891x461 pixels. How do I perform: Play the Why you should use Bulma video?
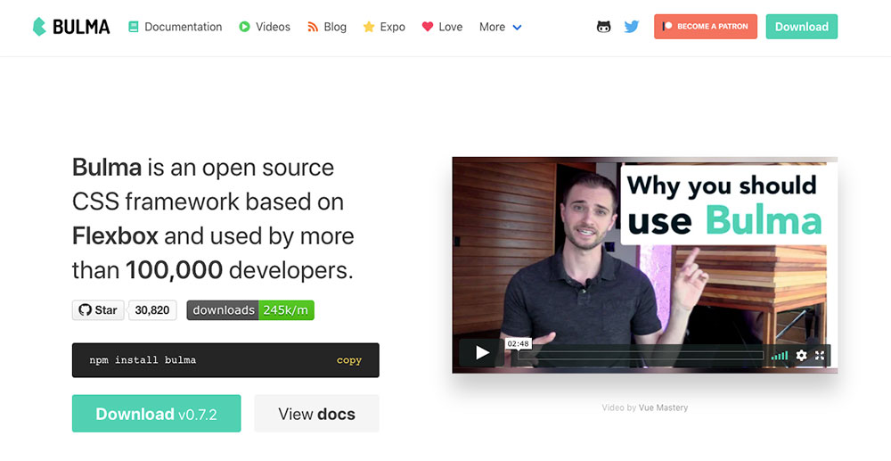(482, 353)
